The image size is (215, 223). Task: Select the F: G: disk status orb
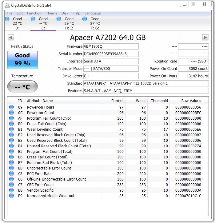pos(85,19)
